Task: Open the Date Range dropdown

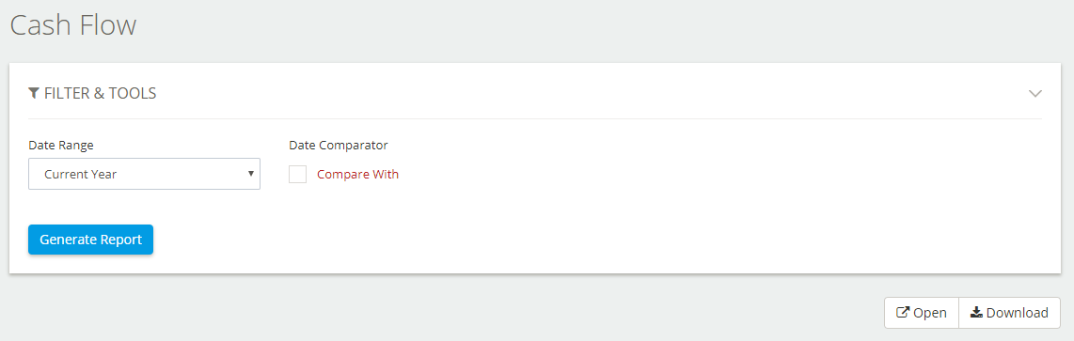Action: pyautogui.click(x=144, y=174)
